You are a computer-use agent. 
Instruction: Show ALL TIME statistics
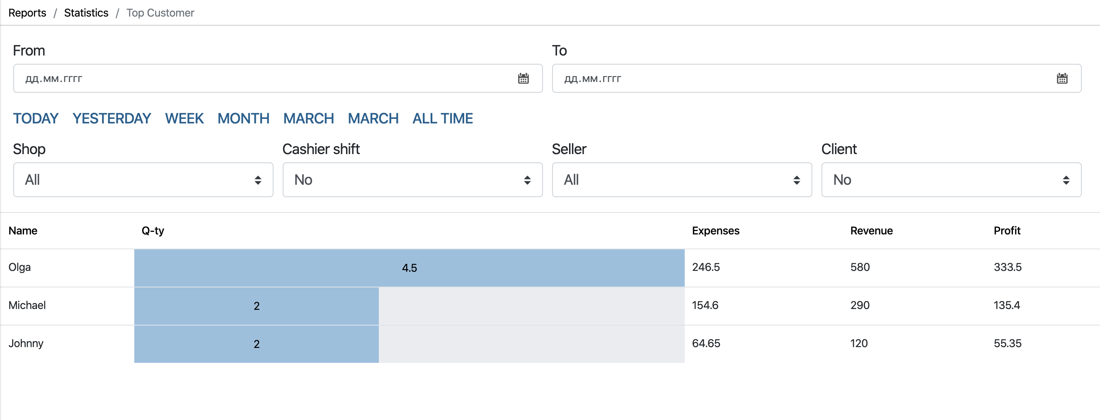click(x=442, y=118)
